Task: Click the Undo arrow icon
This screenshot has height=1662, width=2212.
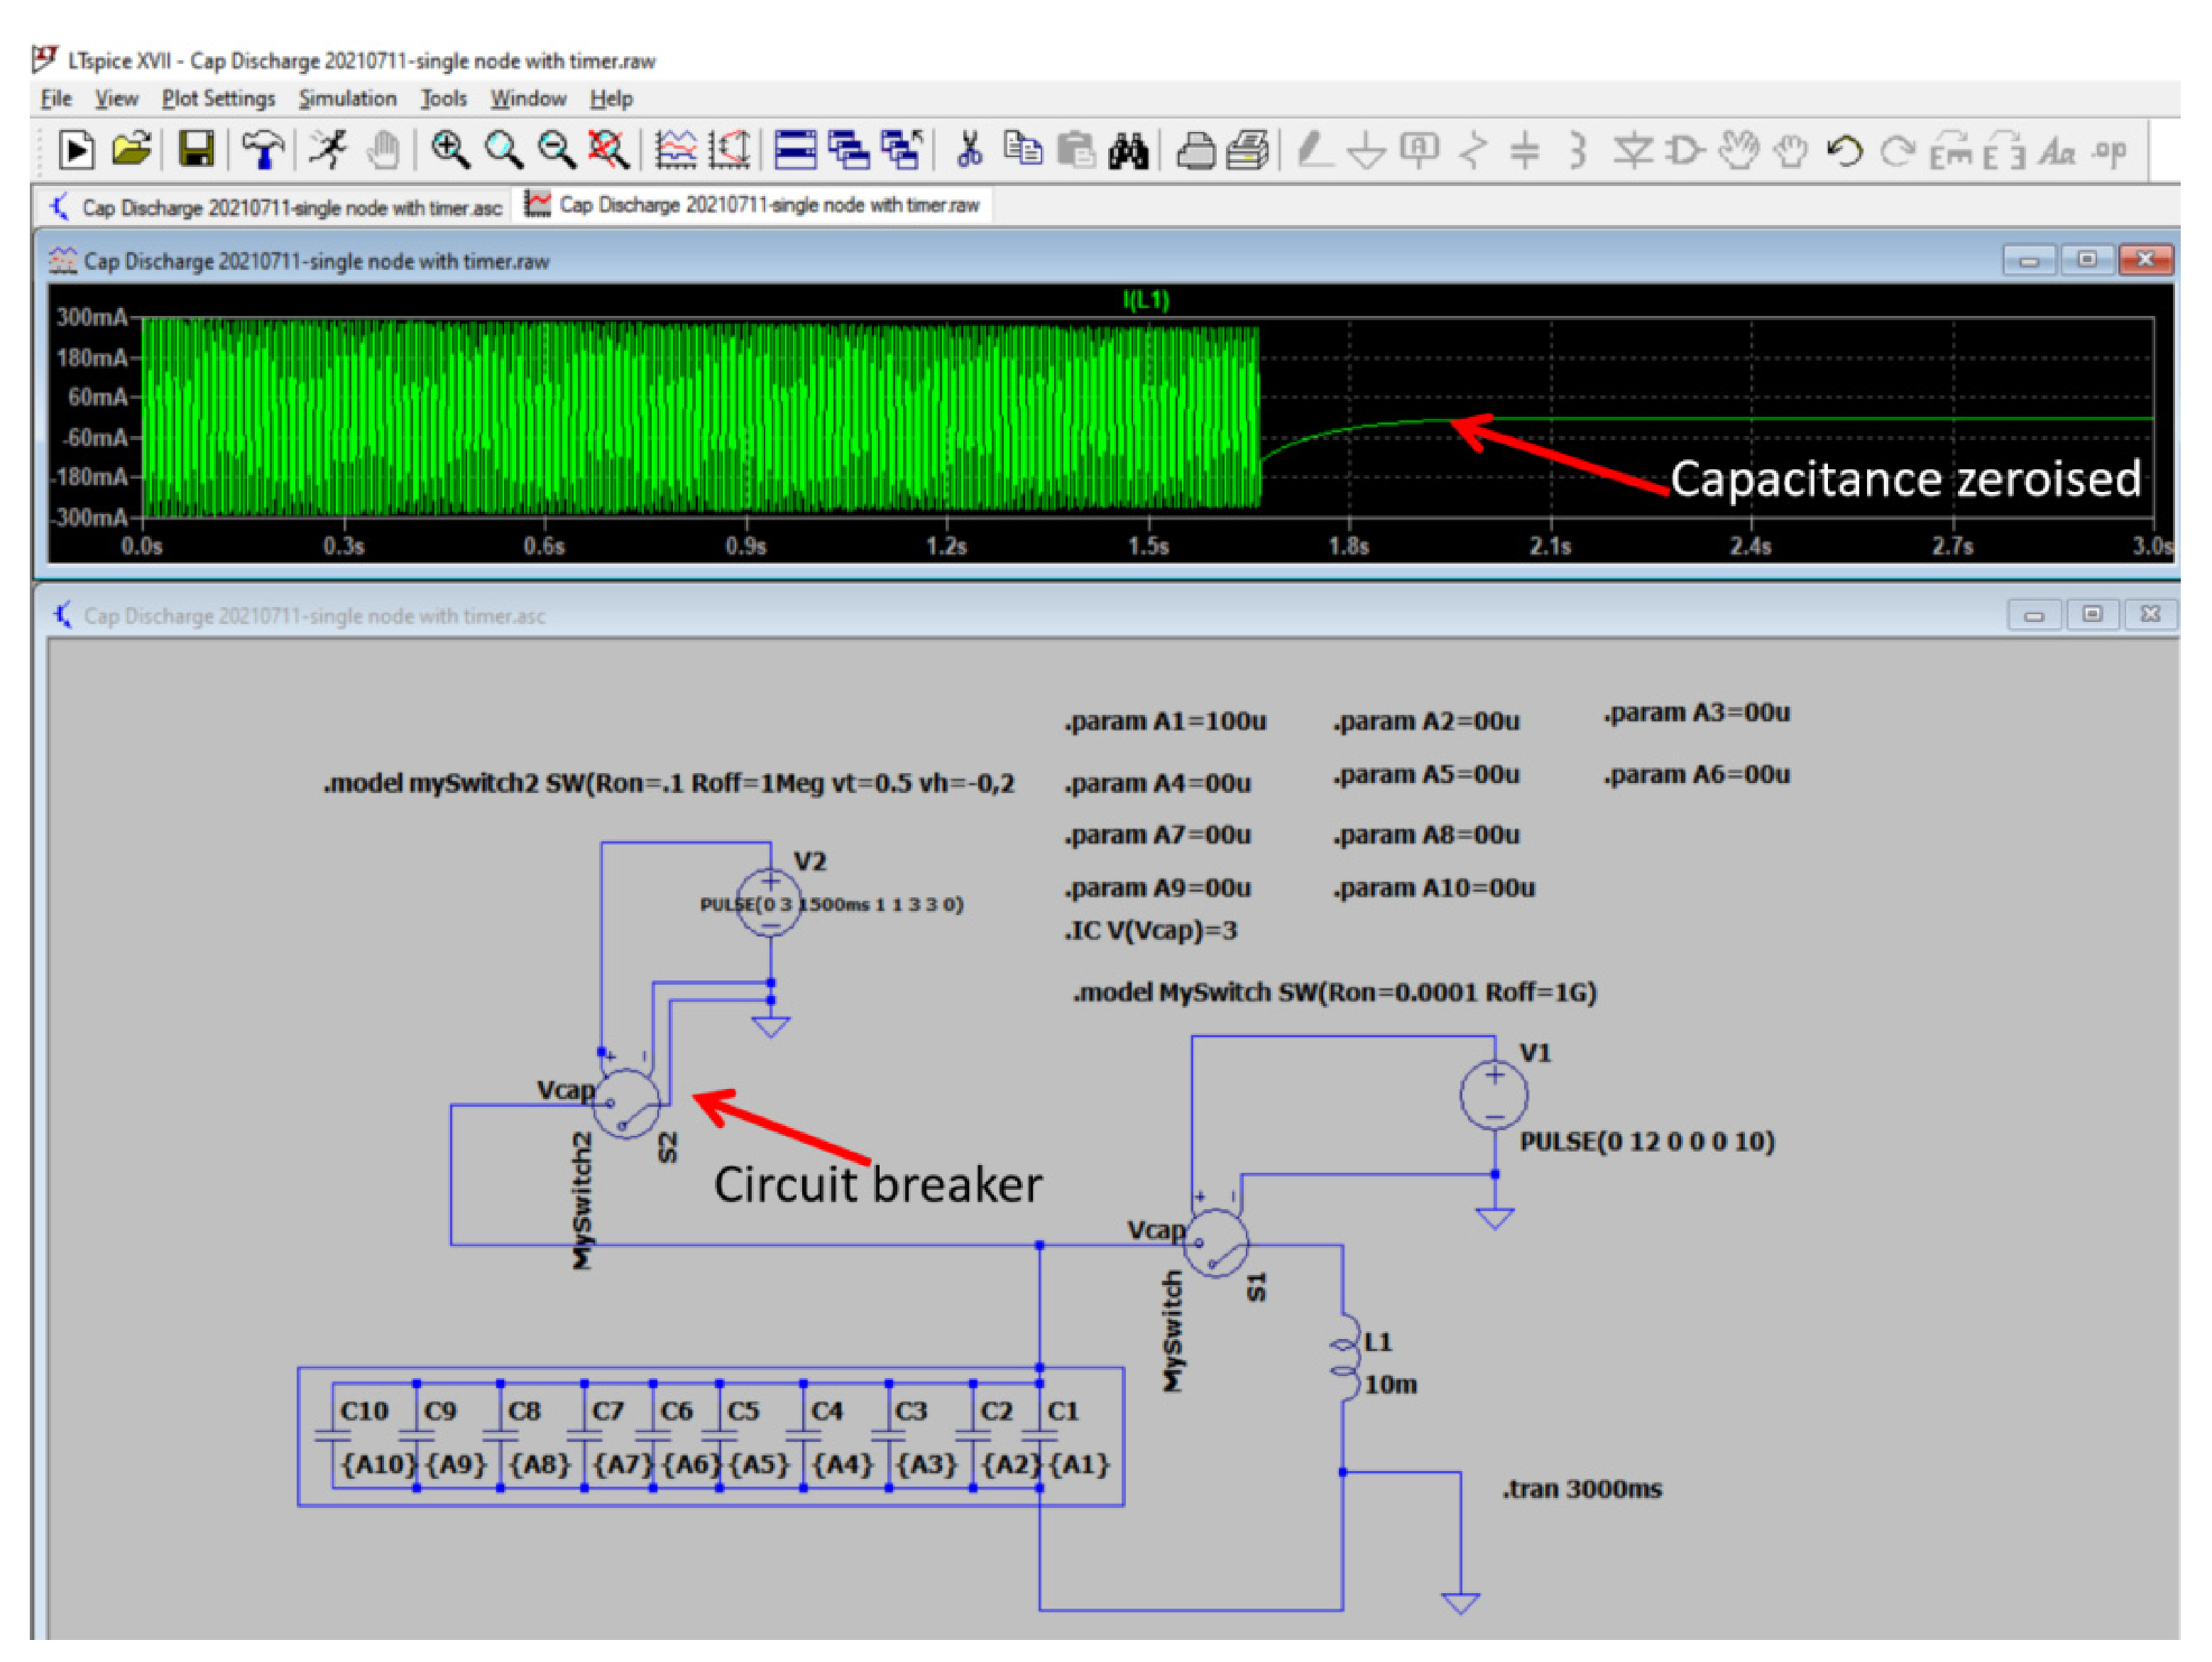Action: (x=1844, y=150)
